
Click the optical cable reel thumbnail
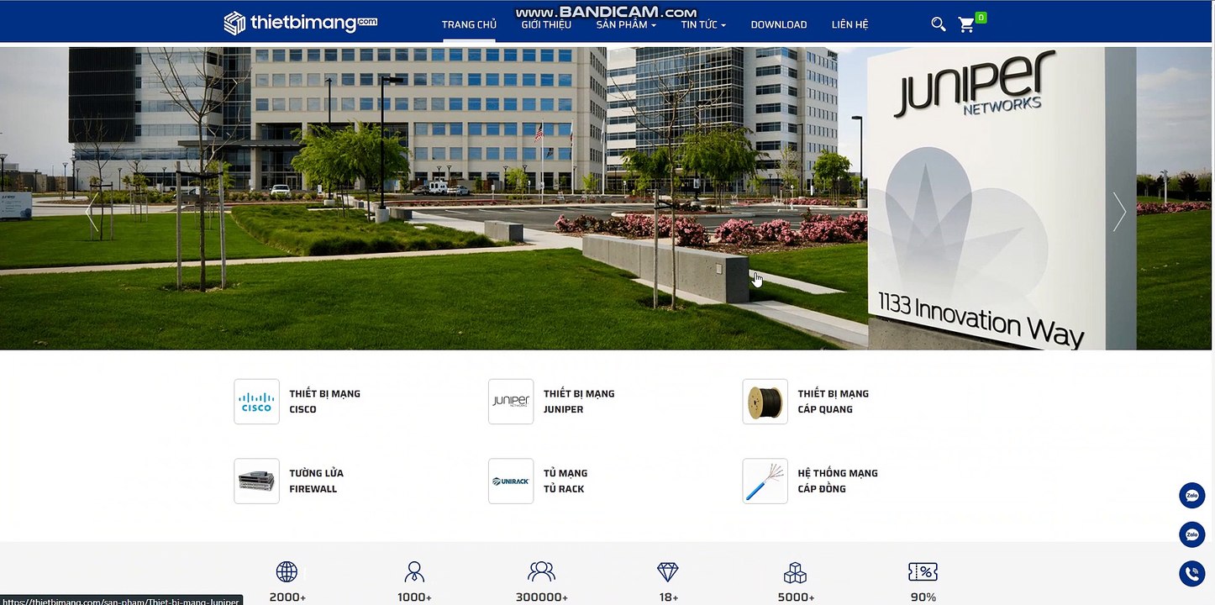click(x=765, y=402)
